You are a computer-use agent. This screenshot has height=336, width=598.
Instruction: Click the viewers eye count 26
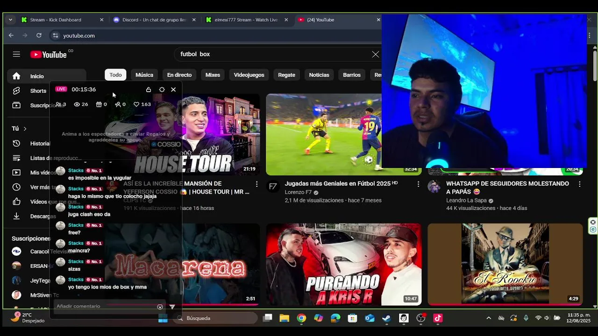point(81,104)
